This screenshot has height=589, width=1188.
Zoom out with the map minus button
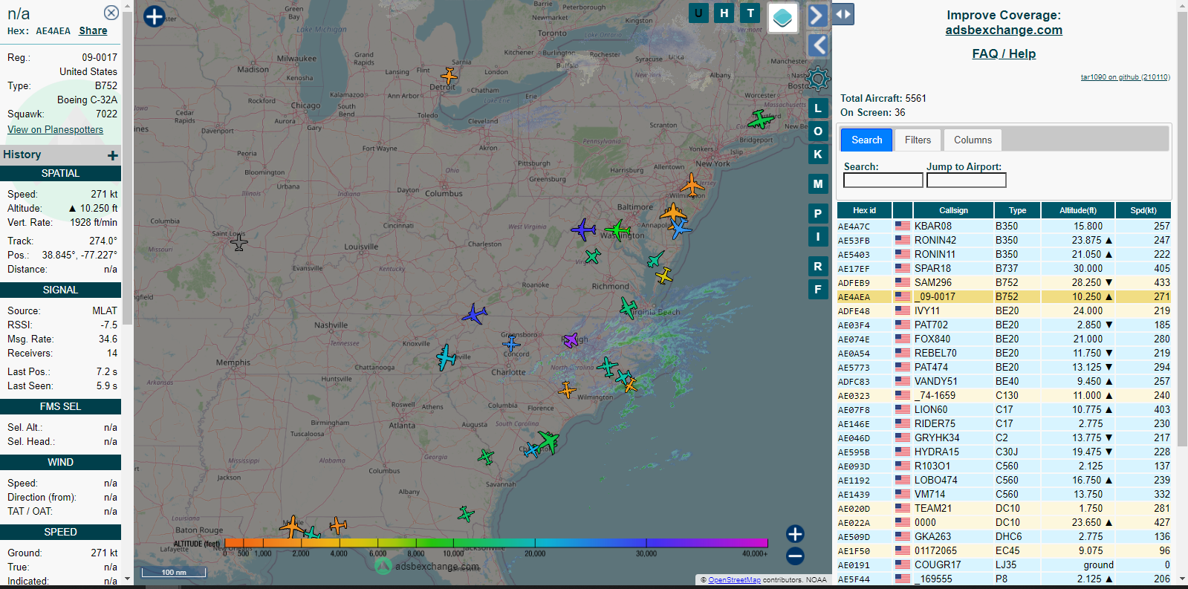pyautogui.click(x=795, y=556)
